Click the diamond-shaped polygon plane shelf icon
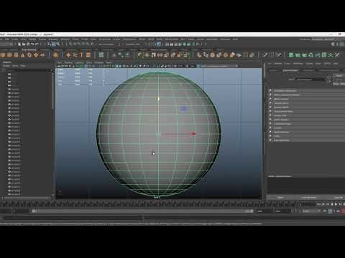This screenshot has height=258, width=345. (x=36, y=55)
